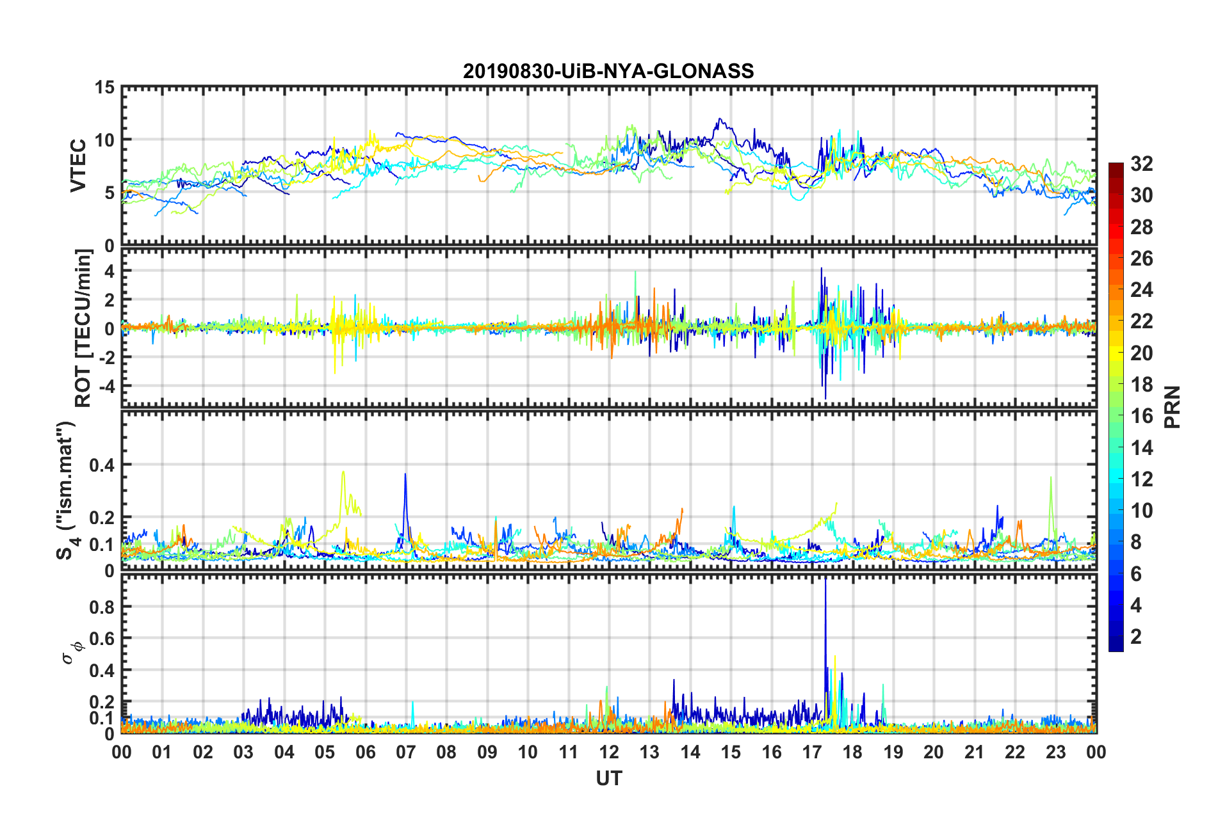The width and height of the screenshot is (1218, 814).
Task: Click VTEC axis tick label 10
Action: [105, 140]
